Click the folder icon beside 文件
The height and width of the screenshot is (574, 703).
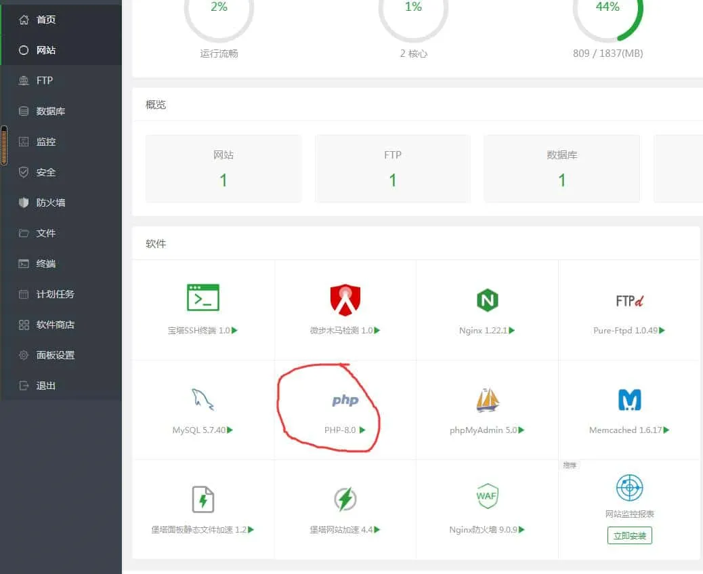(x=24, y=233)
